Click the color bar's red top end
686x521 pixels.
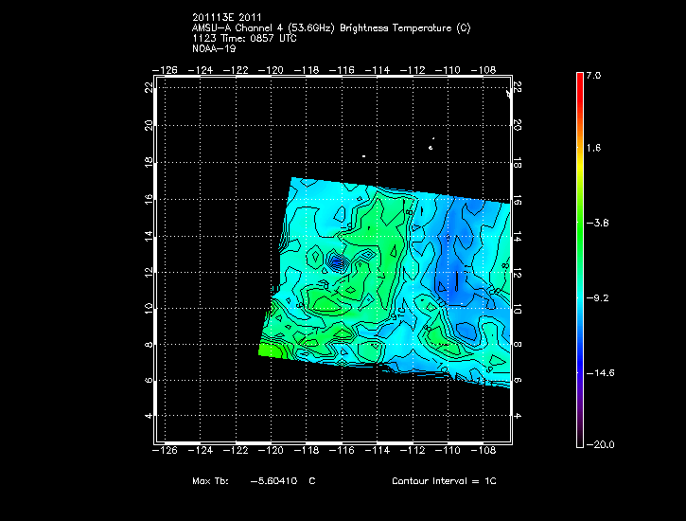pos(580,80)
